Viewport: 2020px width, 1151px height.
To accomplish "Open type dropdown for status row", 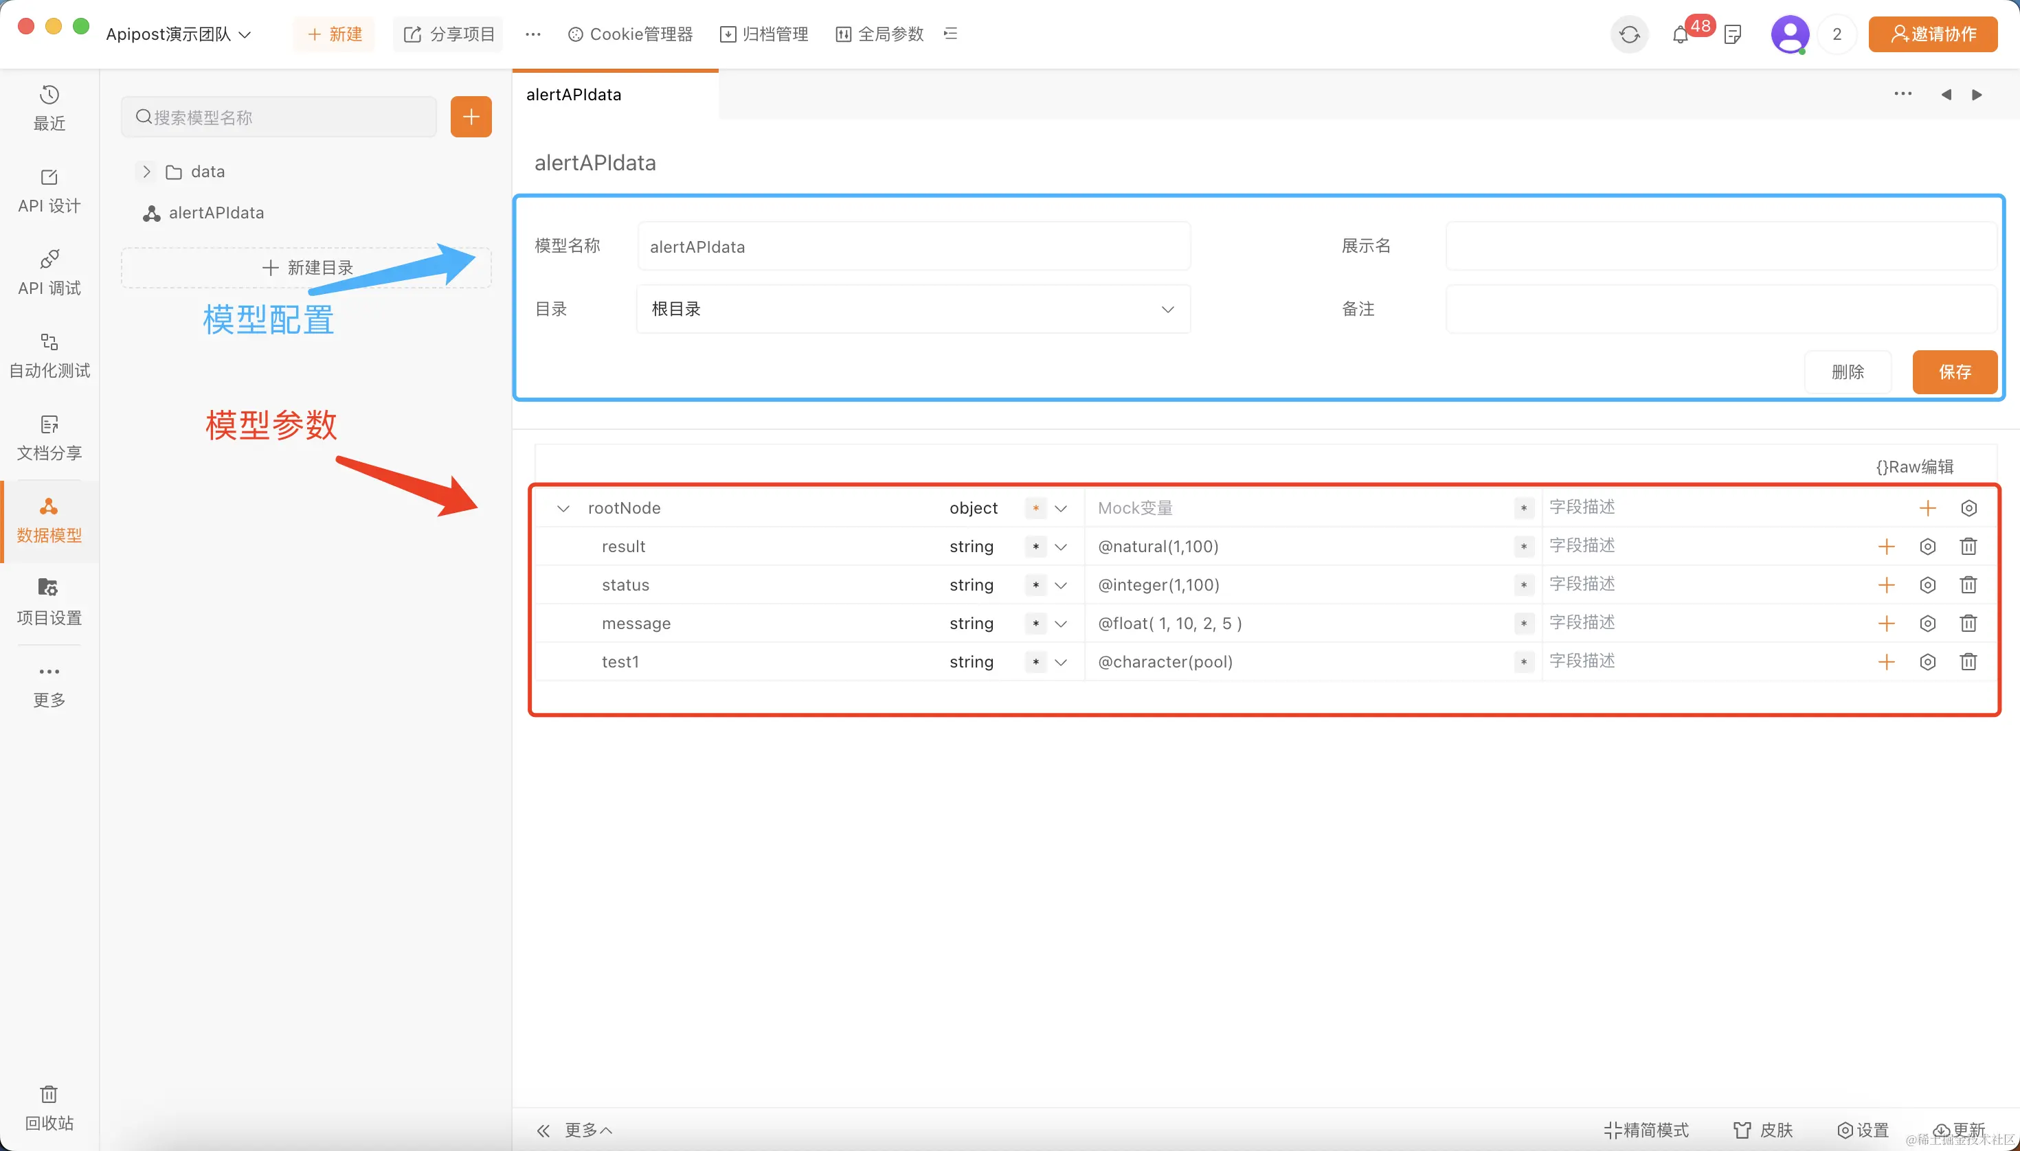I will click(x=1062, y=586).
